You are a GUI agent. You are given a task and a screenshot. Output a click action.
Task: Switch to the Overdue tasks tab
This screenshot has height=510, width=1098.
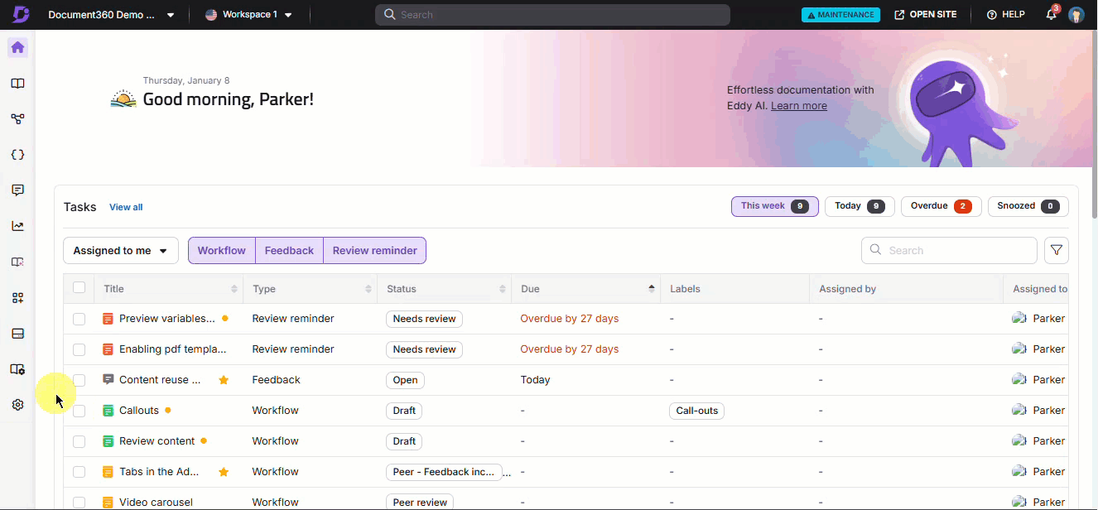941,206
